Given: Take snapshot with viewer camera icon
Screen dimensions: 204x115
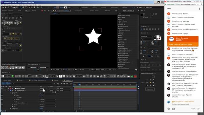Looking at the screenshot, I should pos(76,70).
